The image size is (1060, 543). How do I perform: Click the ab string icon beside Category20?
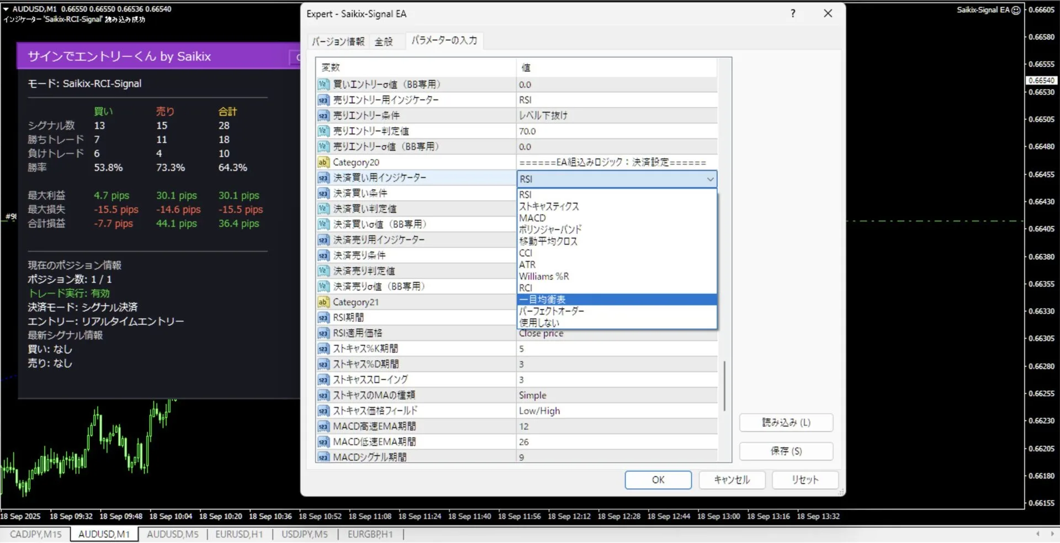[324, 162]
